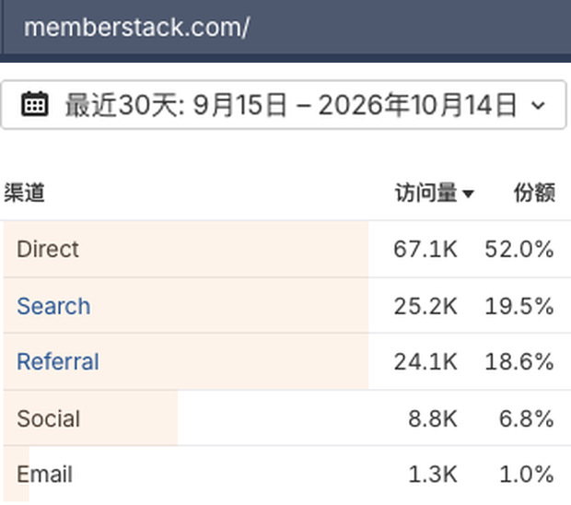Click the memberstack.com/ site title
The height and width of the screenshot is (505, 571).
click(x=136, y=28)
